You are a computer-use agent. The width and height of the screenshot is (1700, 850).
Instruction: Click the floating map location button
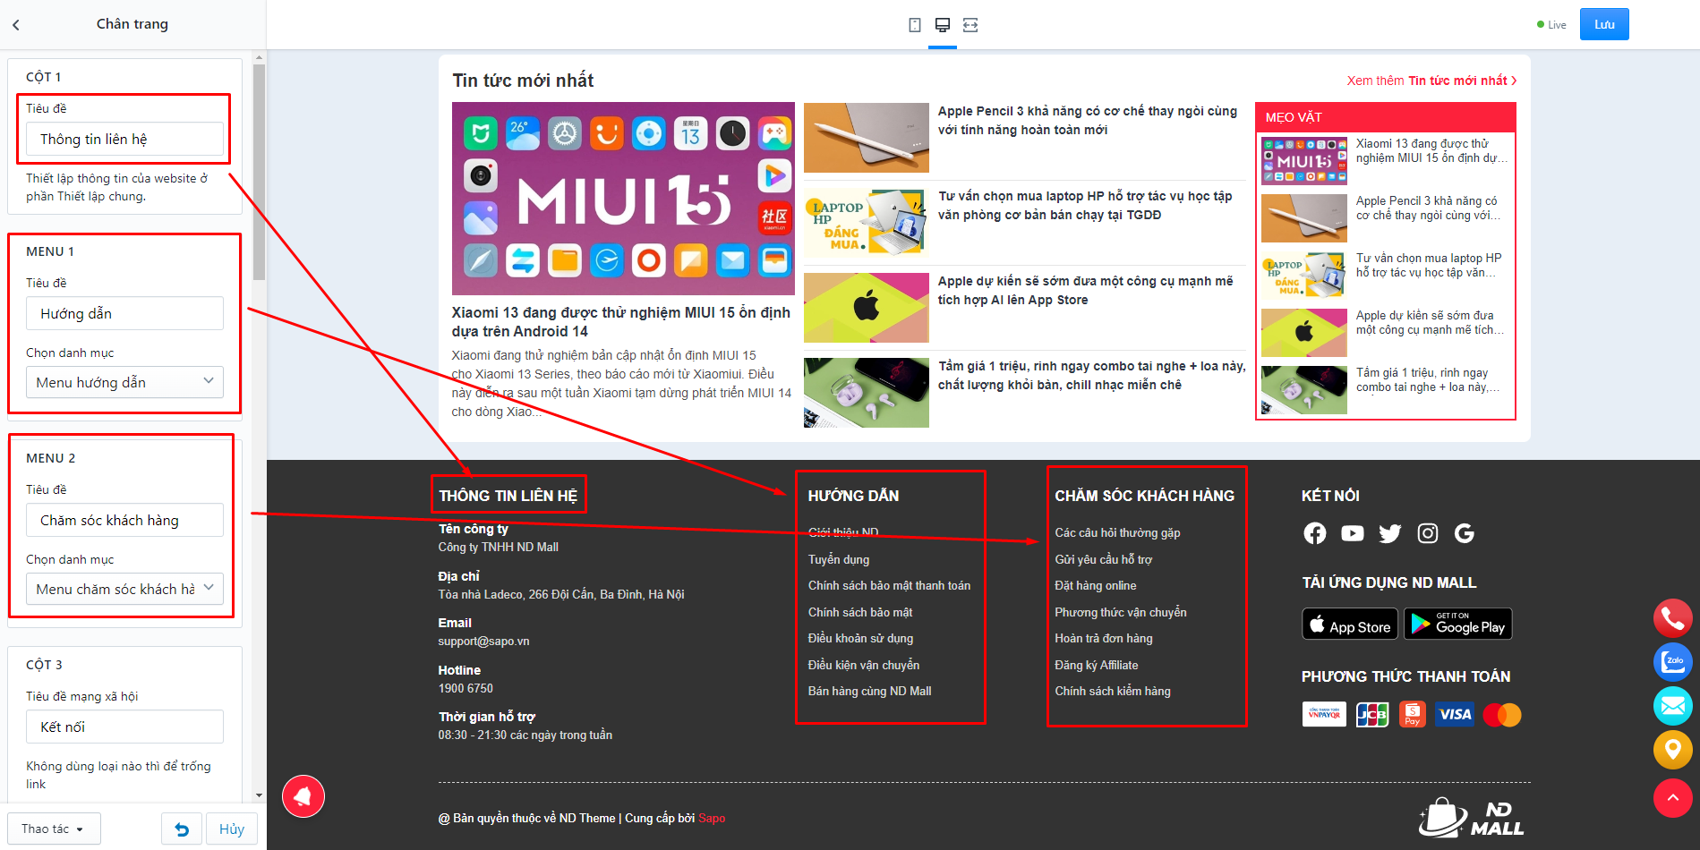tap(1672, 750)
